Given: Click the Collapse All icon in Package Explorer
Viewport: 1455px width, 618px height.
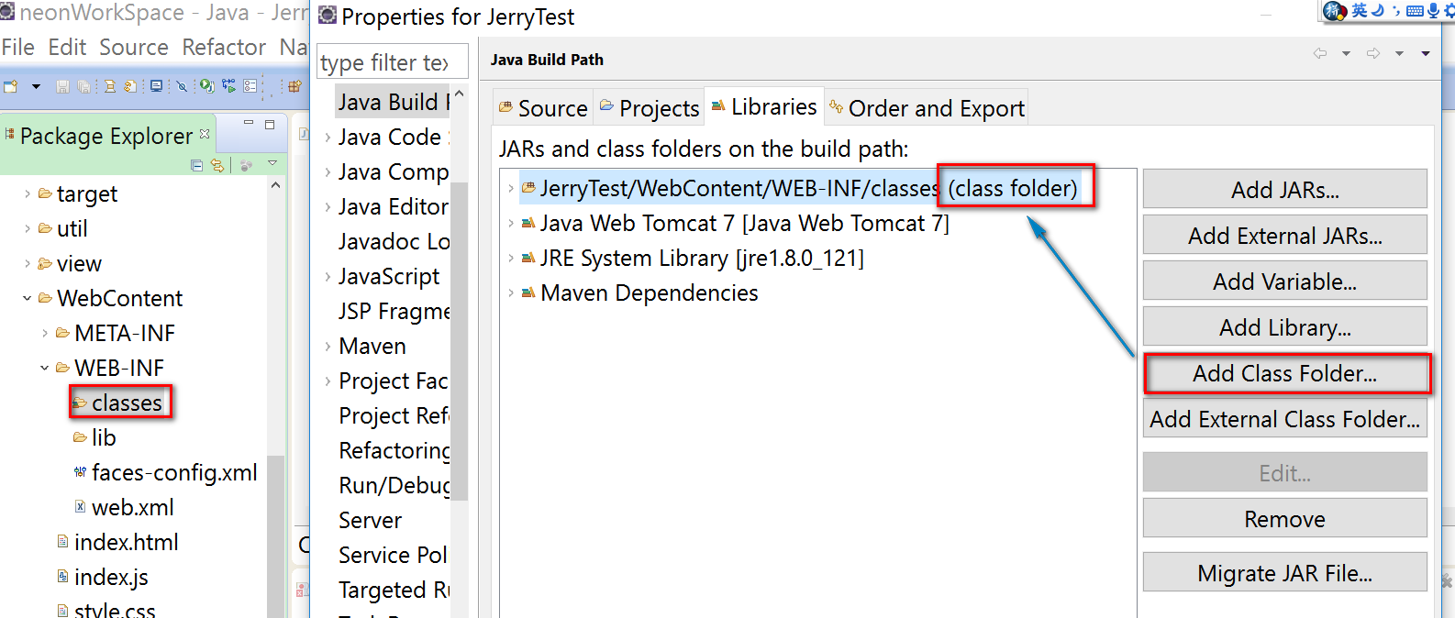Looking at the screenshot, I should (196, 166).
